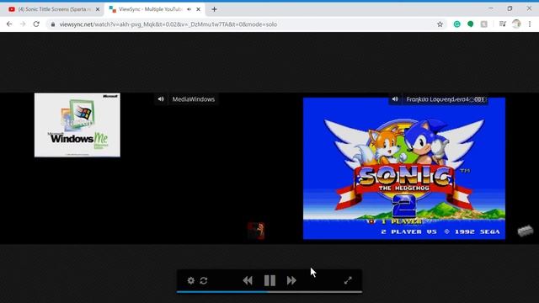Go forward in browser history
This screenshot has width=539, height=303.
[23, 24]
